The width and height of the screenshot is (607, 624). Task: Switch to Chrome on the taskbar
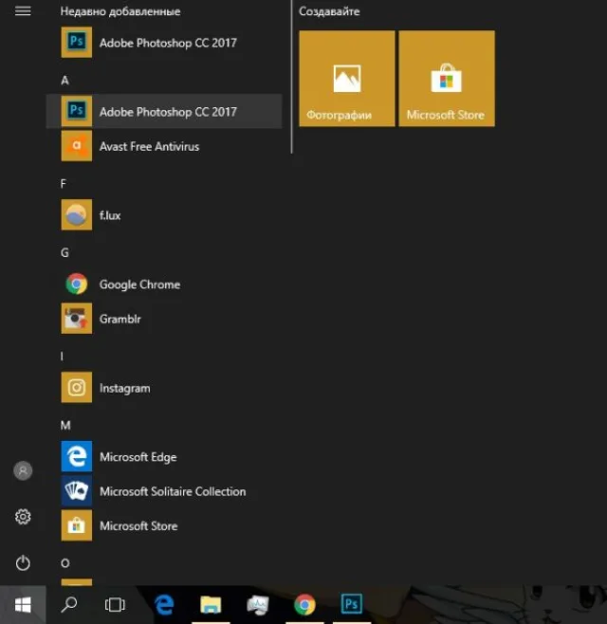pos(304,605)
